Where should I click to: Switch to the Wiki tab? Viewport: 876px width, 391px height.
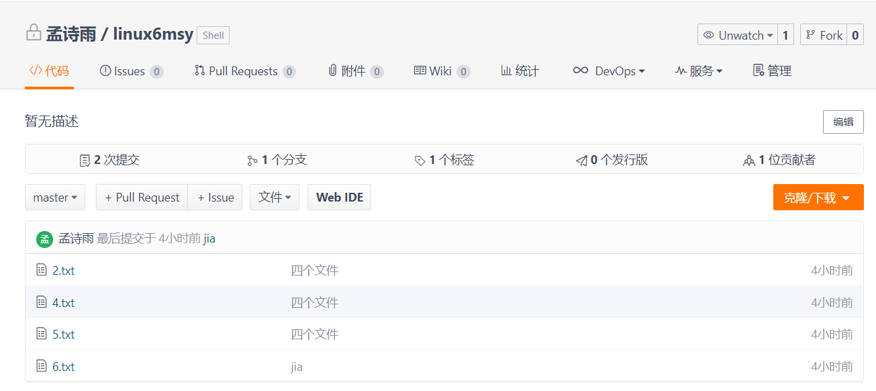click(x=441, y=71)
